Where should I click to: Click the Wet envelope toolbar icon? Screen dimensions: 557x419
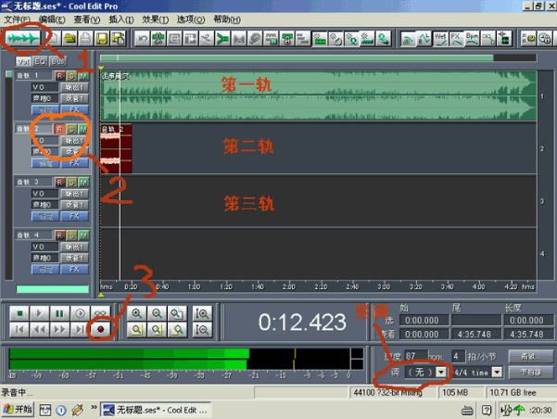coord(441,39)
